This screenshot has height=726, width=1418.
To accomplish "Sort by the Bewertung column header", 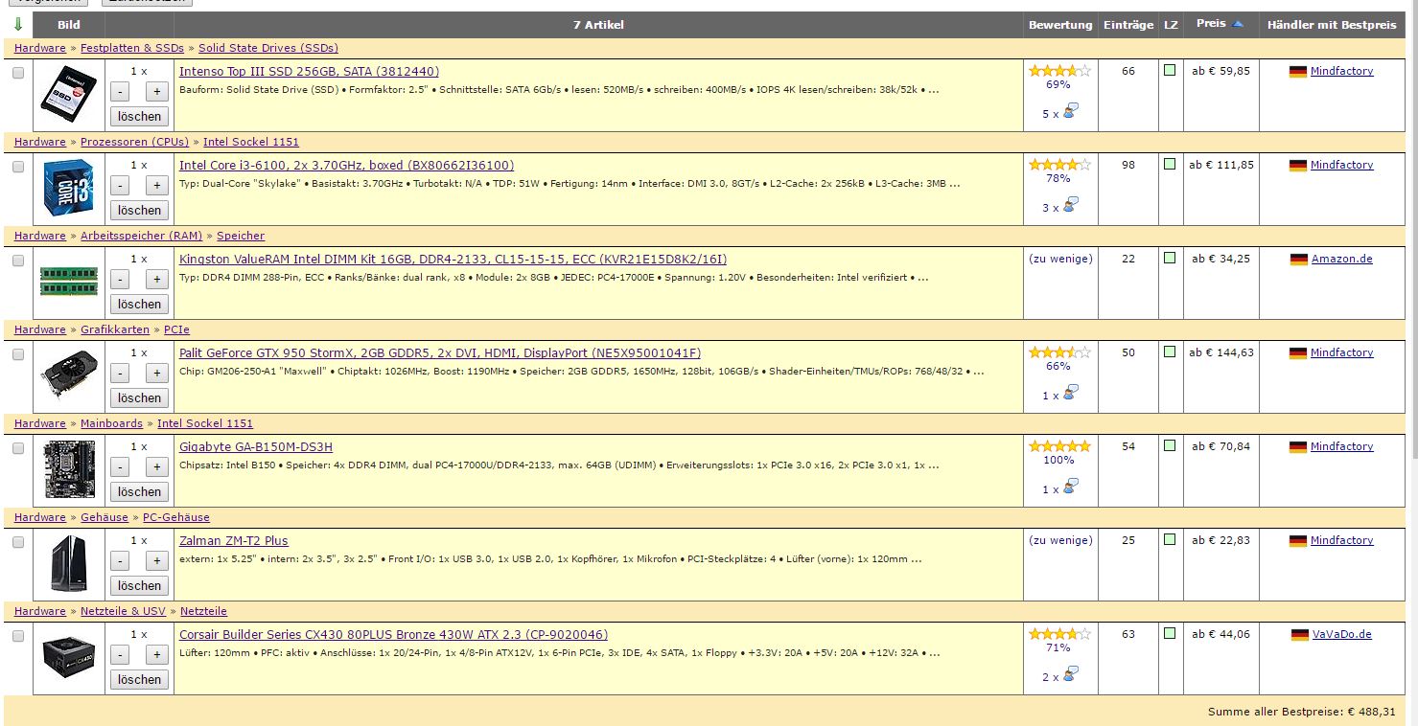I will pos(1060,25).
